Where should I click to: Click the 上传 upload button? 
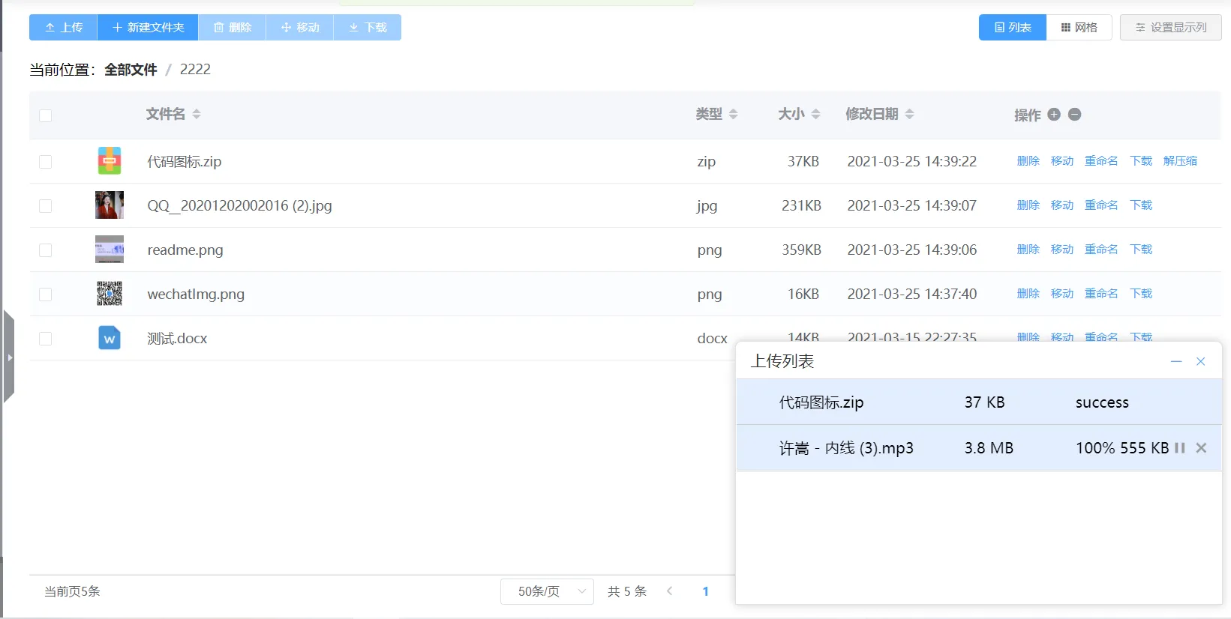63,27
